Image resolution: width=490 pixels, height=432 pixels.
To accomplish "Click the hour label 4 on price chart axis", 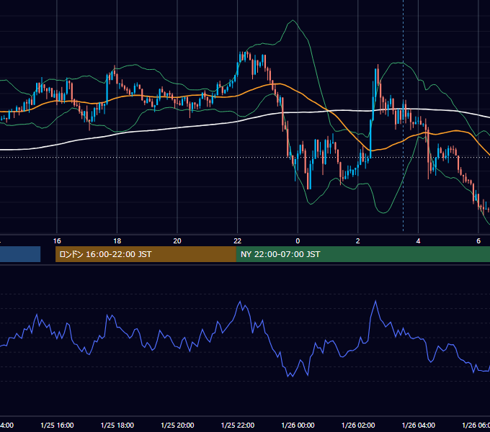I will 418,240.
